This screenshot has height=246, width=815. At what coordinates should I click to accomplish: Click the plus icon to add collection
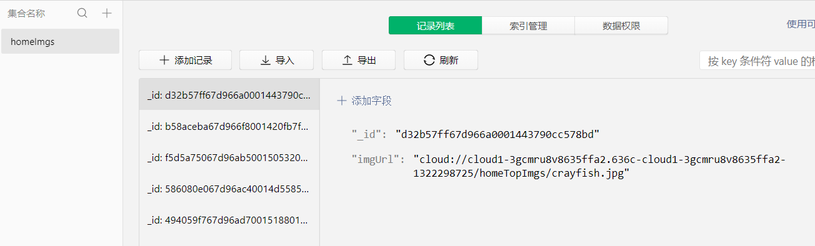(107, 13)
